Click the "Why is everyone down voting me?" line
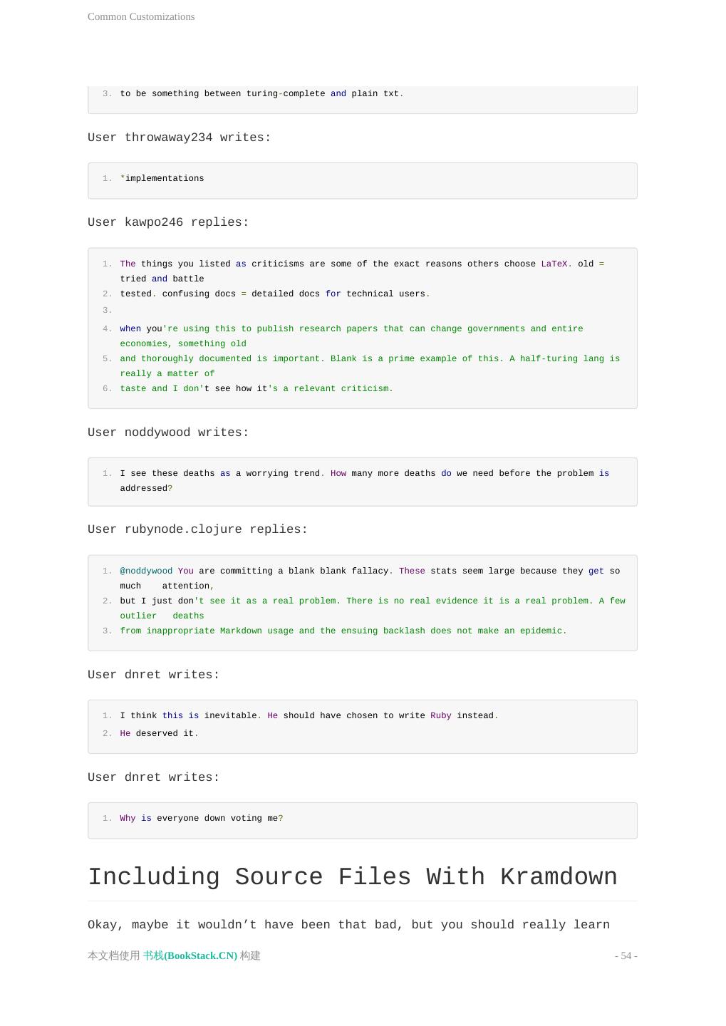 (202, 819)
